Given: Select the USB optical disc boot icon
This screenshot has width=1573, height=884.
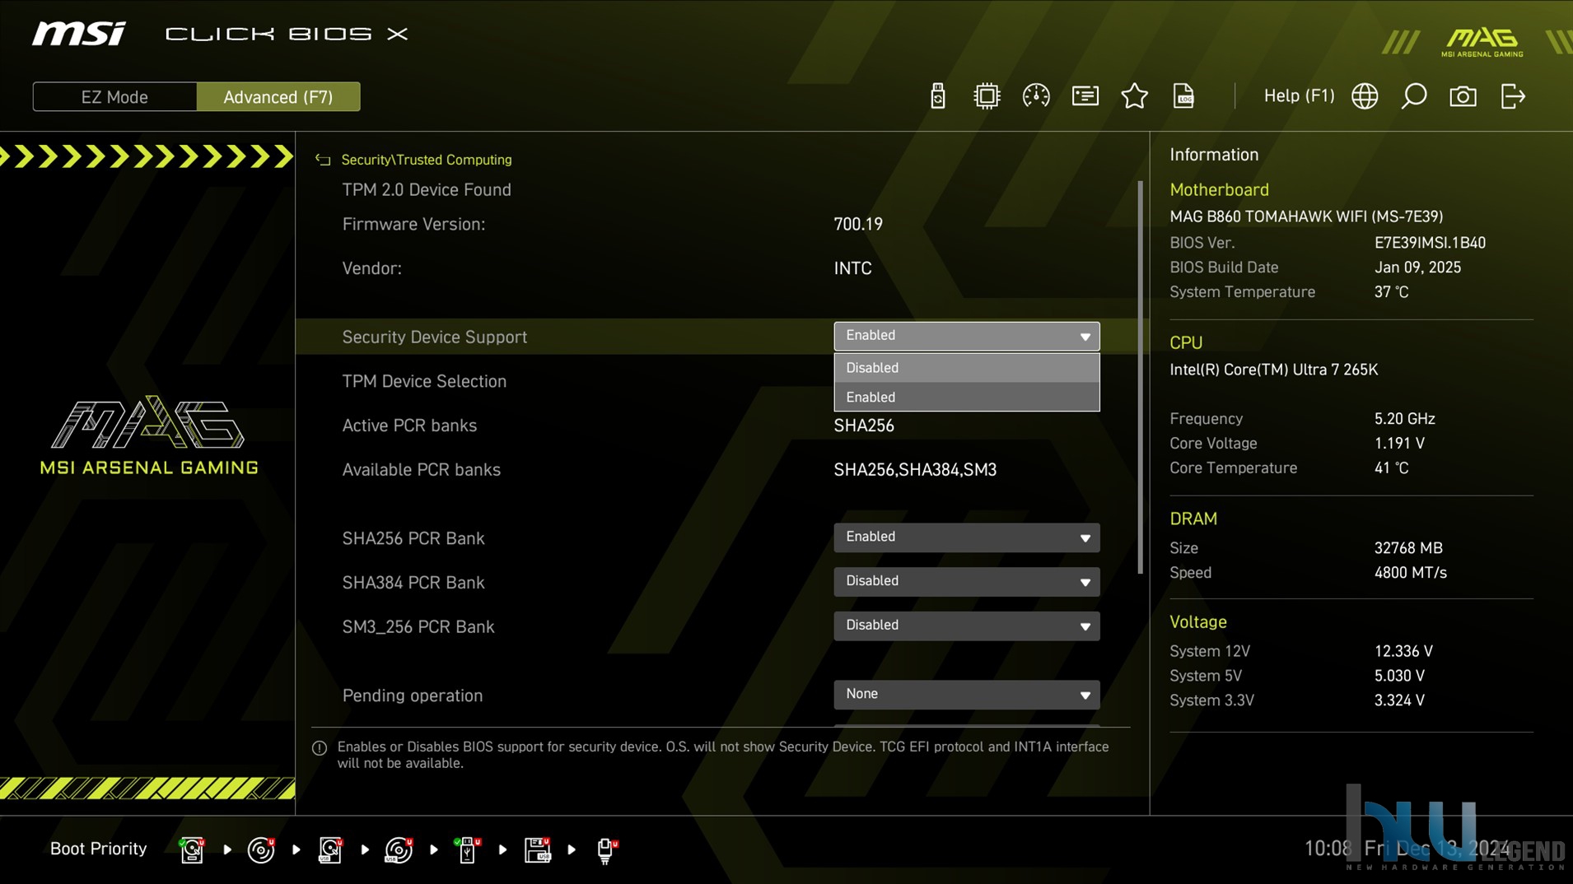Looking at the screenshot, I should pos(399,849).
